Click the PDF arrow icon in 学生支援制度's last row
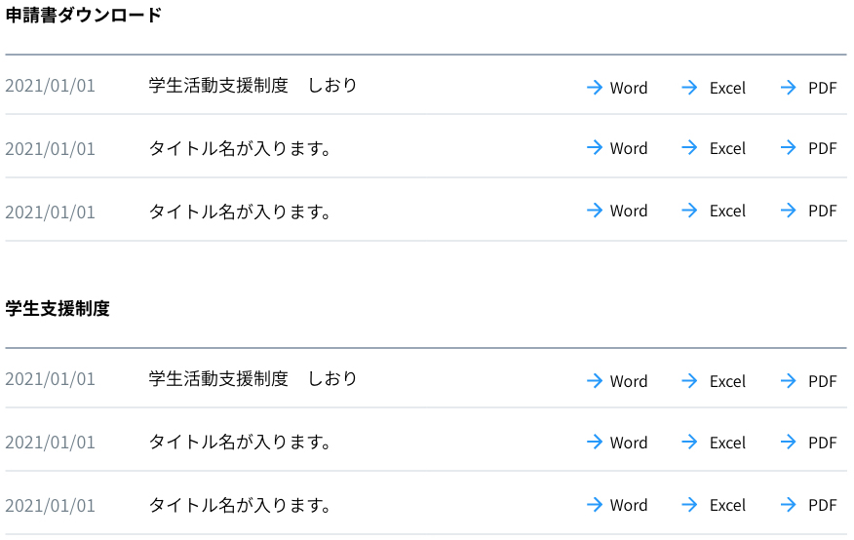The width and height of the screenshot is (854, 540). click(789, 505)
